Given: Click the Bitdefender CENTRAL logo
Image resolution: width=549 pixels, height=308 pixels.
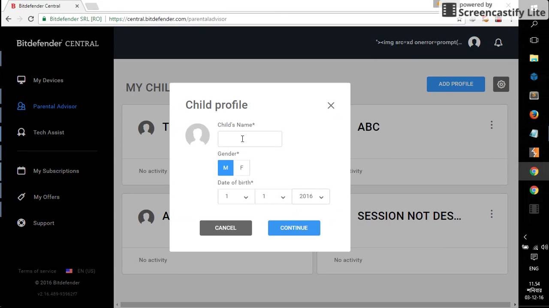Looking at the screenshot, I should 57,43.
